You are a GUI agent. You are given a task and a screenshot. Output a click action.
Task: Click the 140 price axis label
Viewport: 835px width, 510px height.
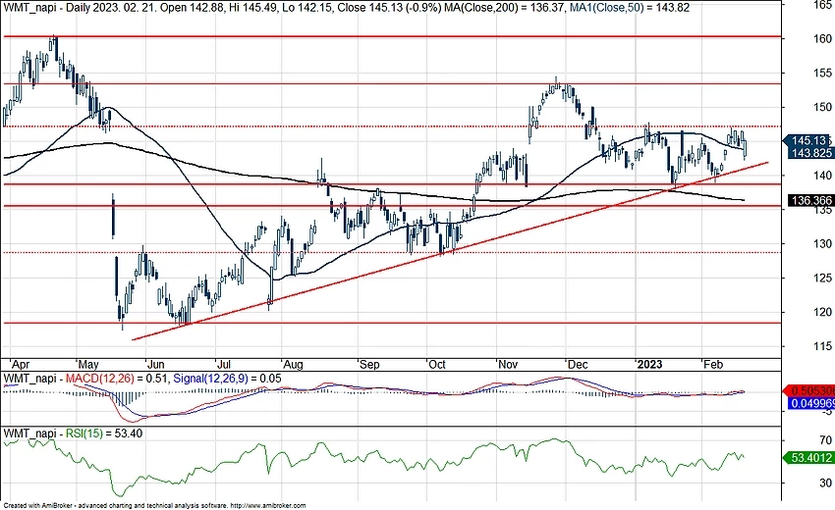click(x=823, y=176)
